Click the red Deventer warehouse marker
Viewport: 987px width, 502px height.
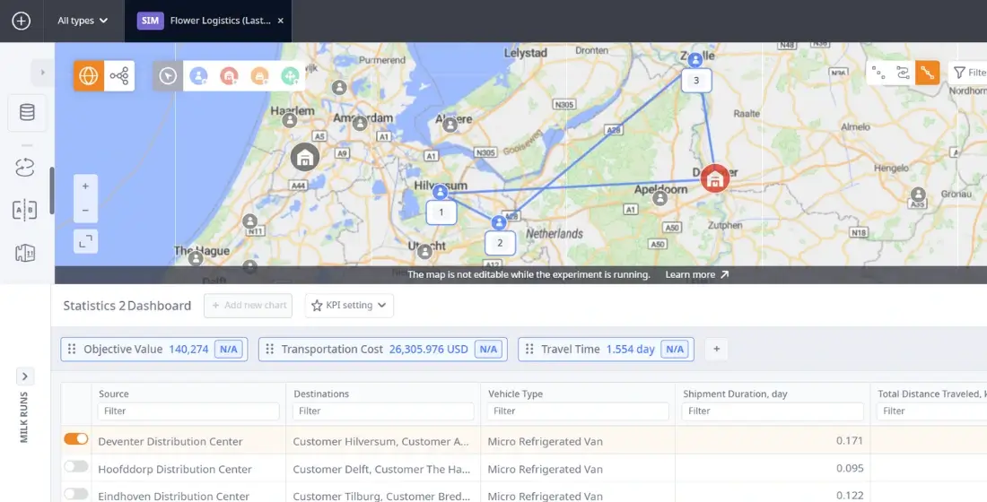pos(715,178)
